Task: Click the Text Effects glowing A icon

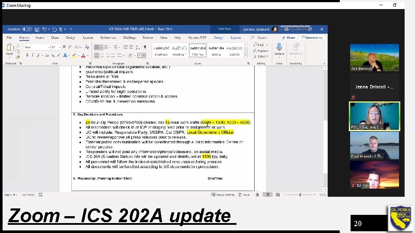Action: point(65,56)
